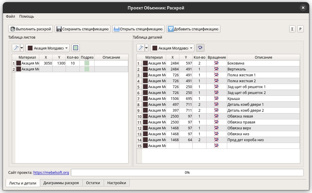Click the P button at top right
The width and height of the screenshot is (312, 193).
coord(300,29)
